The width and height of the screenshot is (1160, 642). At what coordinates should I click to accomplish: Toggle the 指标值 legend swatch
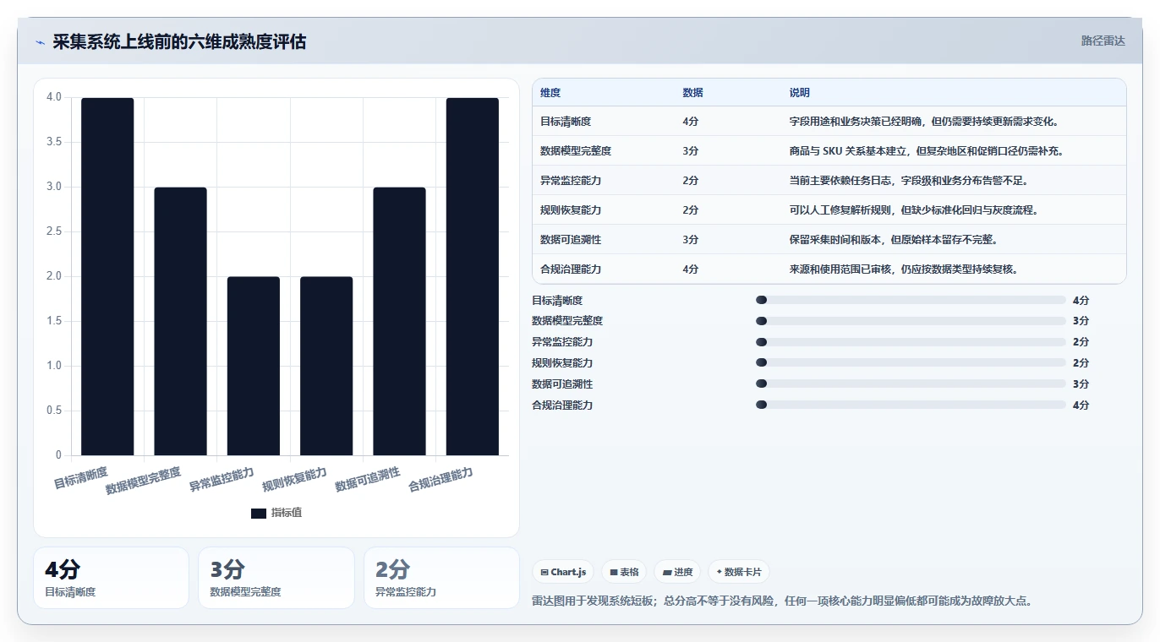tap(259, 513)
